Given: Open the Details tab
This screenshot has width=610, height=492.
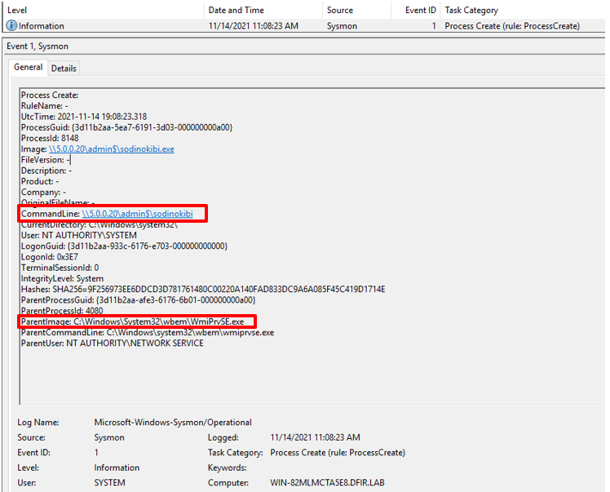Looking at the screenshot, I should tap(64, 69).
